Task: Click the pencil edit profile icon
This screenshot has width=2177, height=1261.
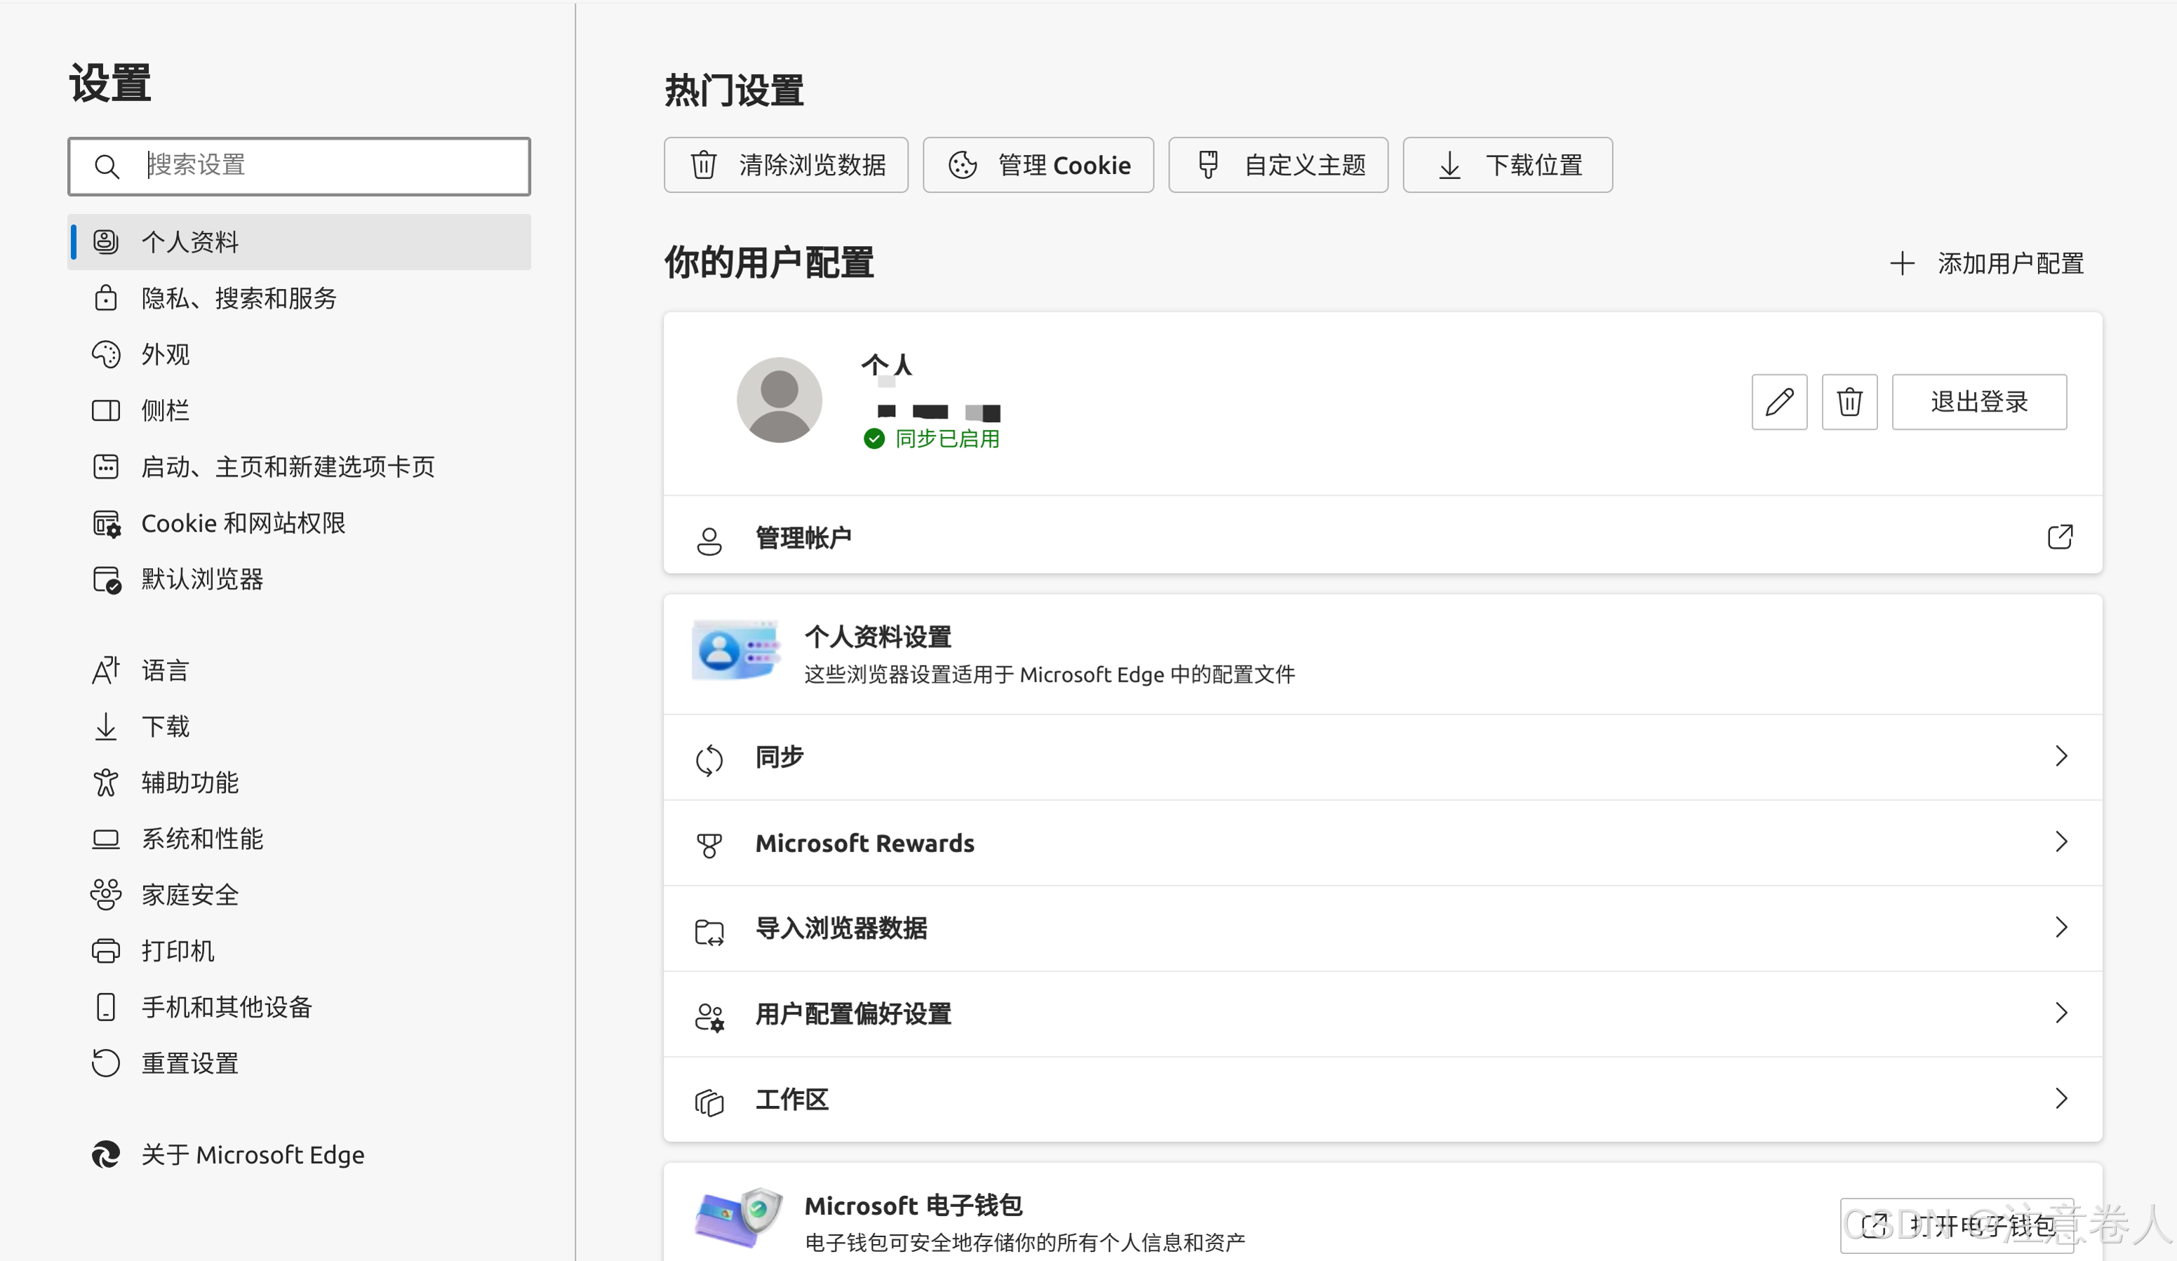Action: (x=1779, y=402)
